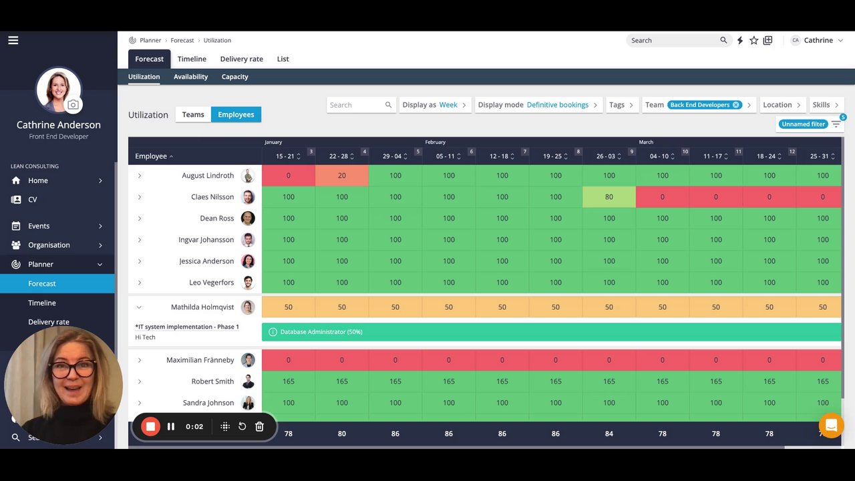Image resolution: width=855 pixels, height=481 pixels.
Task: Click the Database Administrator (50%) booking bar
Action: pos(551,332)
